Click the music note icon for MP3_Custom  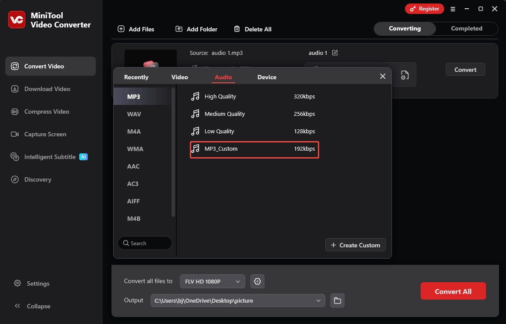pos(195,148)
